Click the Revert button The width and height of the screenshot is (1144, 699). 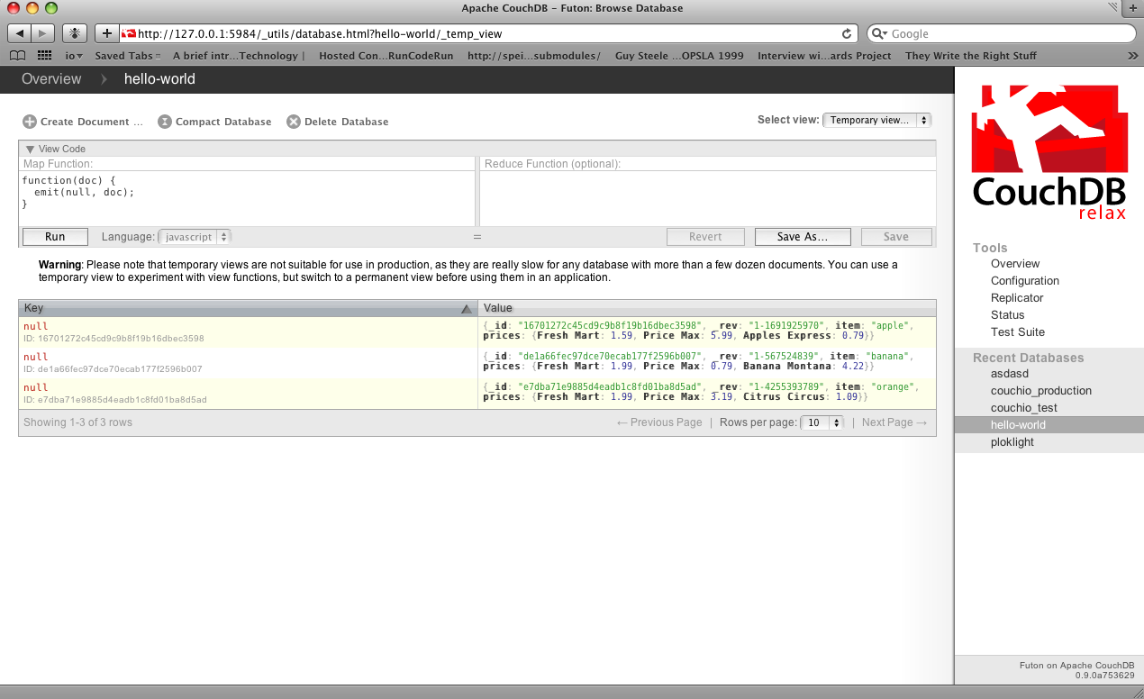pos(705,237)
